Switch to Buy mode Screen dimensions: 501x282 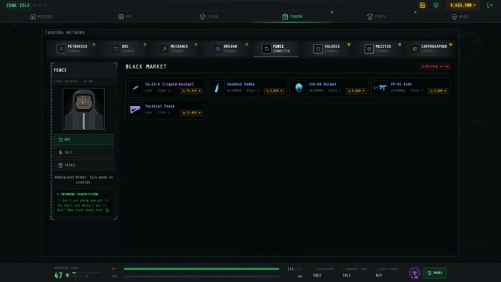pos(84,140)
